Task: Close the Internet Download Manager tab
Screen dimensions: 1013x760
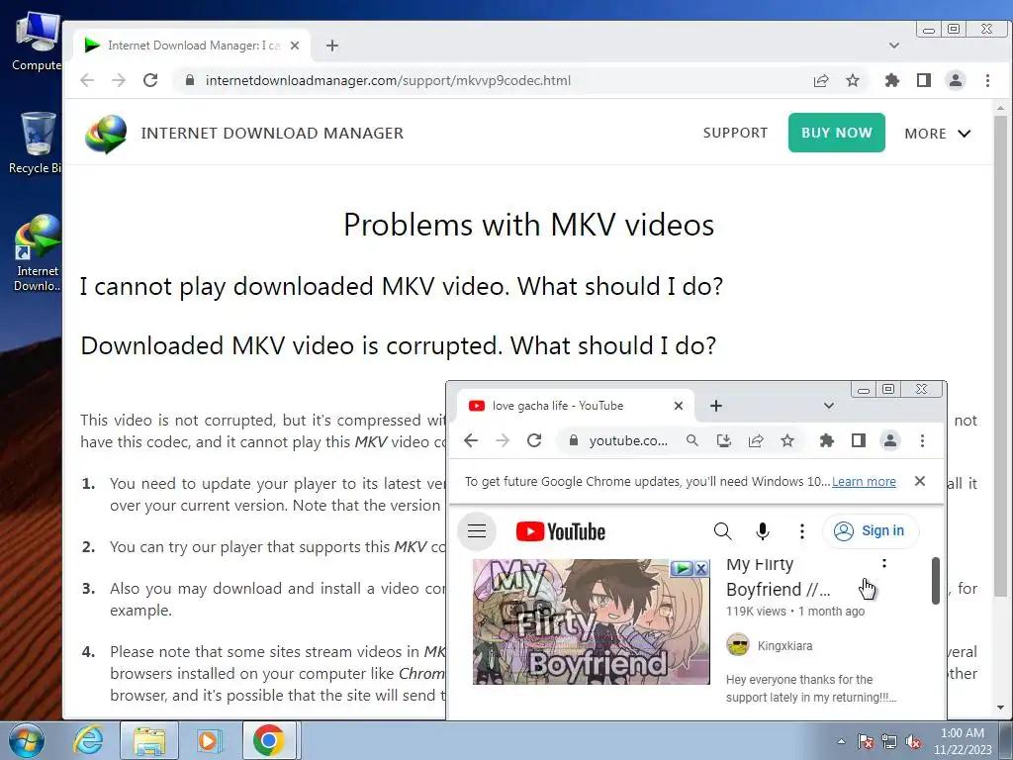Action: [295, 46]
